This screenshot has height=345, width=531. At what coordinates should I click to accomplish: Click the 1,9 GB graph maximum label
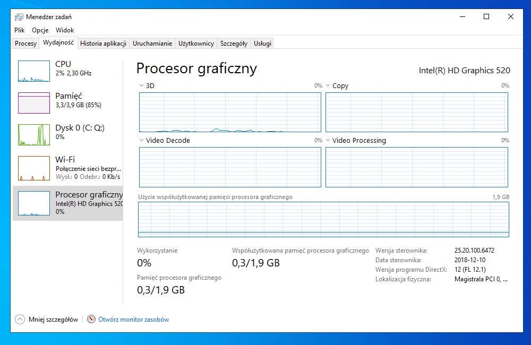click(x=501, y=197)
